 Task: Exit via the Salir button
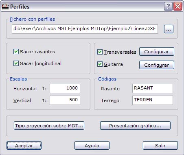(x=160, y=146)
